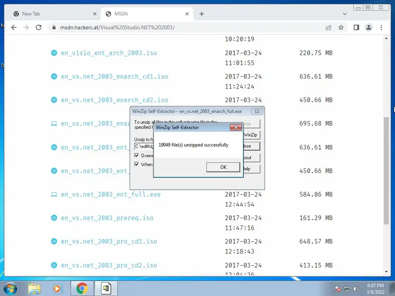
Task: Bookmark this page with star icon
Action: coord(341,27)
